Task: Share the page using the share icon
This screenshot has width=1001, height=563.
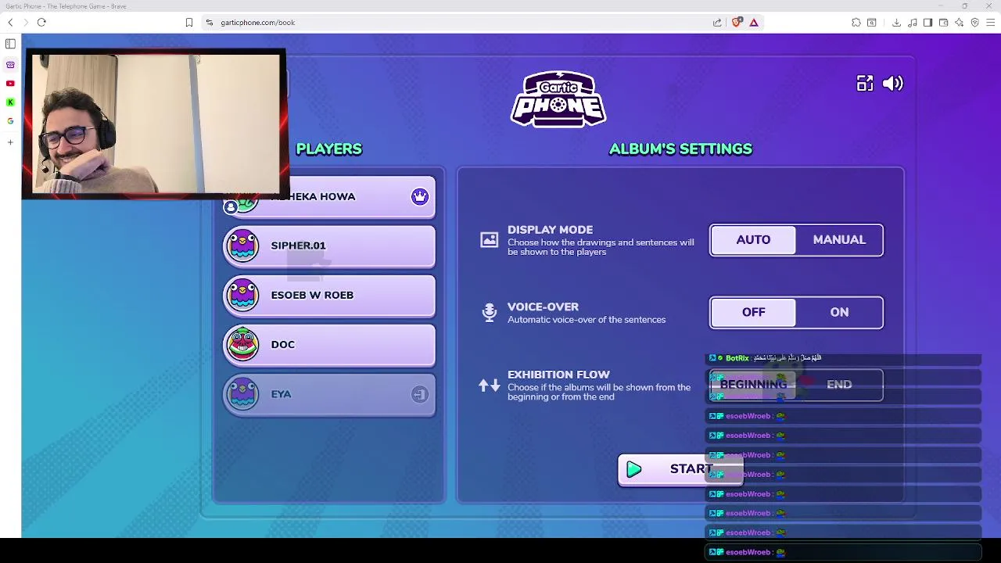Action: click(717, 23)
